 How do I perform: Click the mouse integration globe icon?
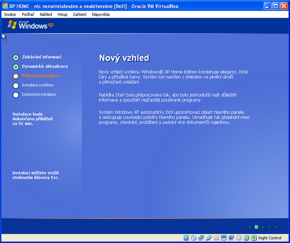coord(246,238)
